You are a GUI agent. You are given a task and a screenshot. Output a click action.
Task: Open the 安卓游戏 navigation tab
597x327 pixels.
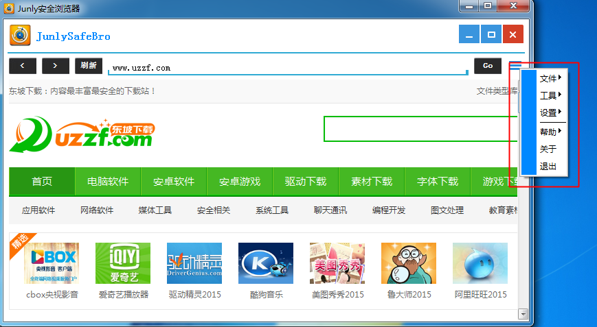tap(240, 182)
